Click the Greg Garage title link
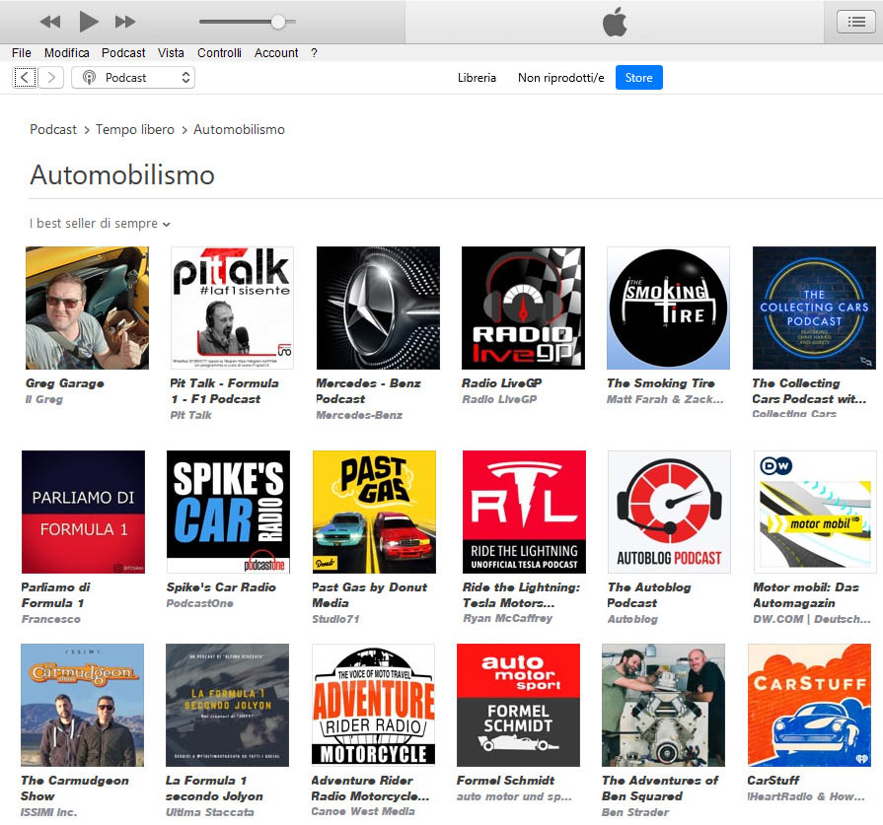 click(65, 383)
